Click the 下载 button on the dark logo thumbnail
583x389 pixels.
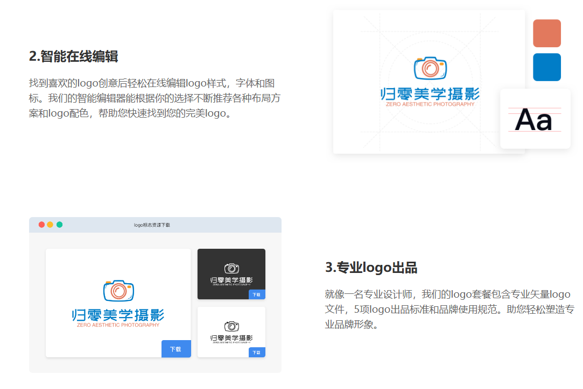pyautogui.click(x=257, y=294)
